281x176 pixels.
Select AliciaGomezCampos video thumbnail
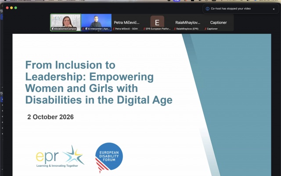pyautogui.click(x=65, y=22)
